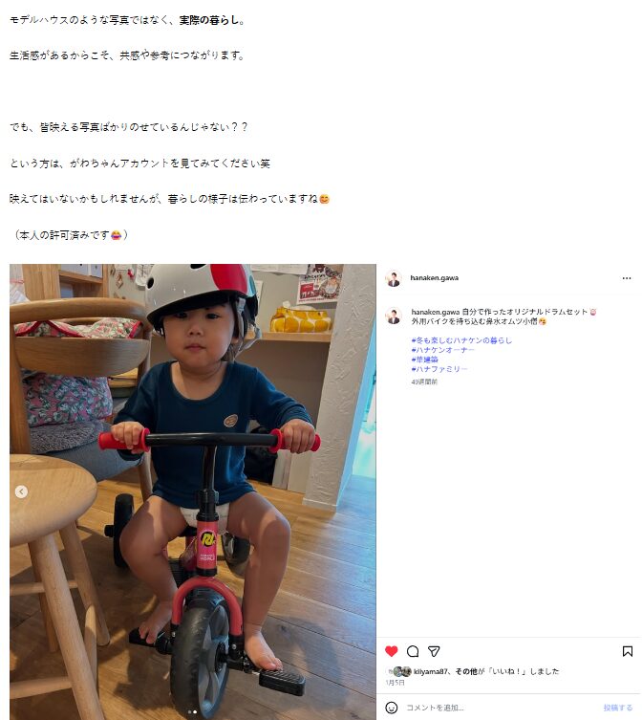642x720 pixels.
Task: Open avatar next to the caption text
Action: (394, 316)
